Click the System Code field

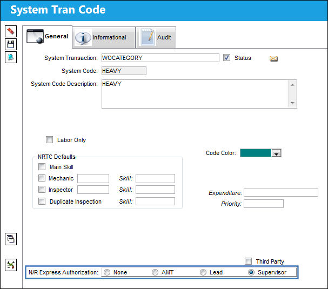[x=124, y=71]
